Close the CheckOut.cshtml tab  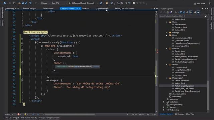80,9
